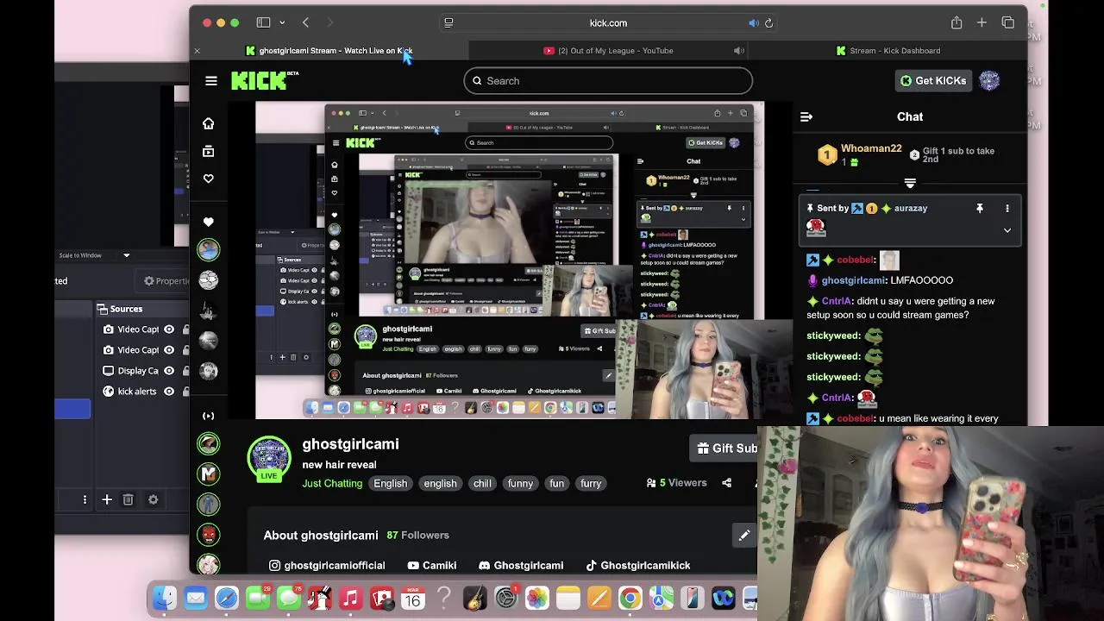
Task: Launch Google Chrome from the Dock
Action: 630,598
